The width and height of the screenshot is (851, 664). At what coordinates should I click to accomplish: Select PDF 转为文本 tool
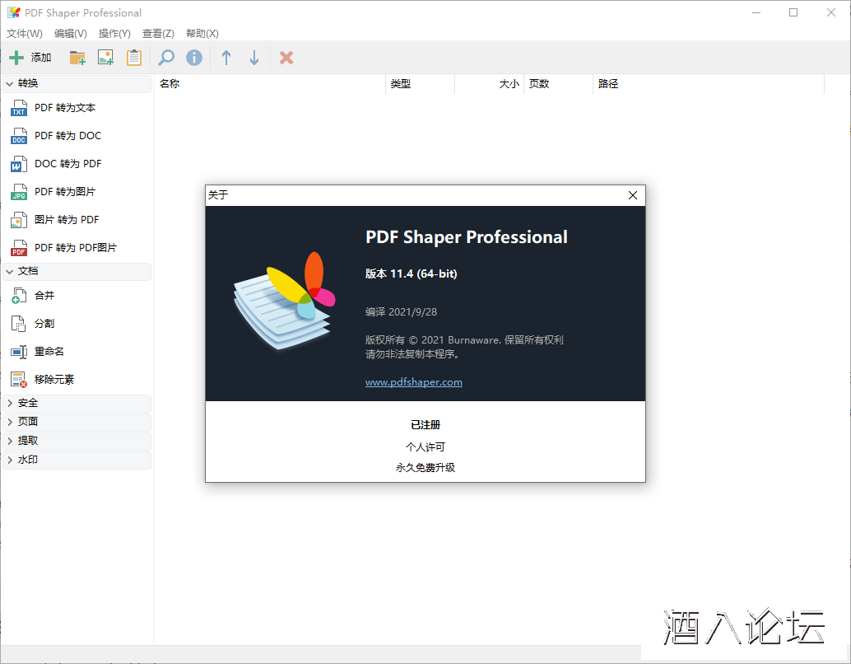[65, 108]
